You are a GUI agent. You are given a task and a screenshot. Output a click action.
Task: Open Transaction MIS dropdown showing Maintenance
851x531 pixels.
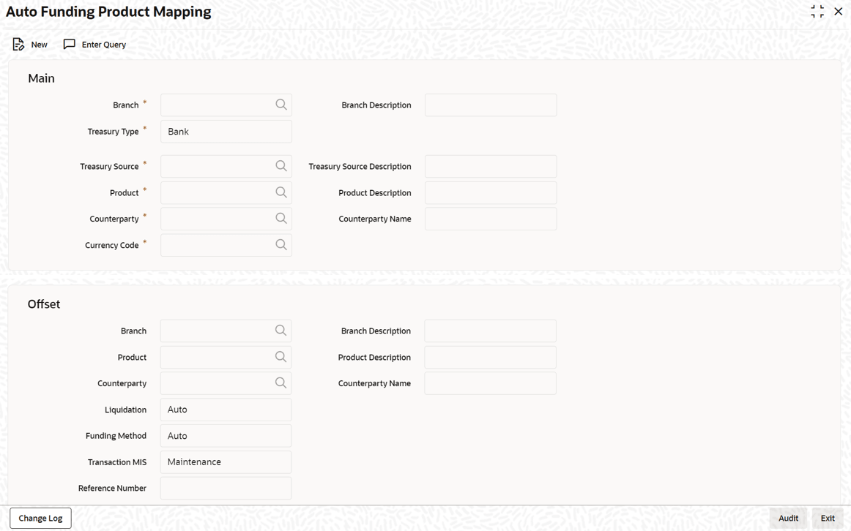click(x=226, y=462)
